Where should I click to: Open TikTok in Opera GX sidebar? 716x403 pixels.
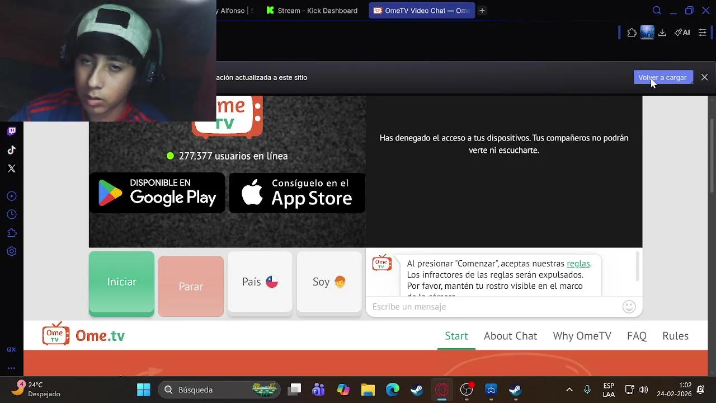12,150
